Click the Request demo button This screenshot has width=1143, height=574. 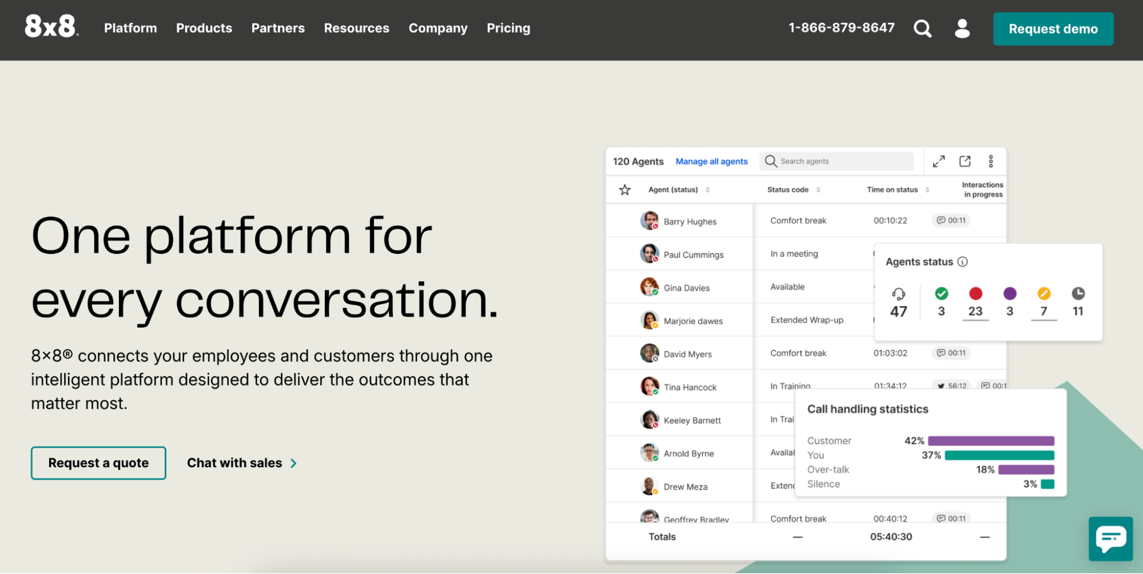click(1053, 29)
